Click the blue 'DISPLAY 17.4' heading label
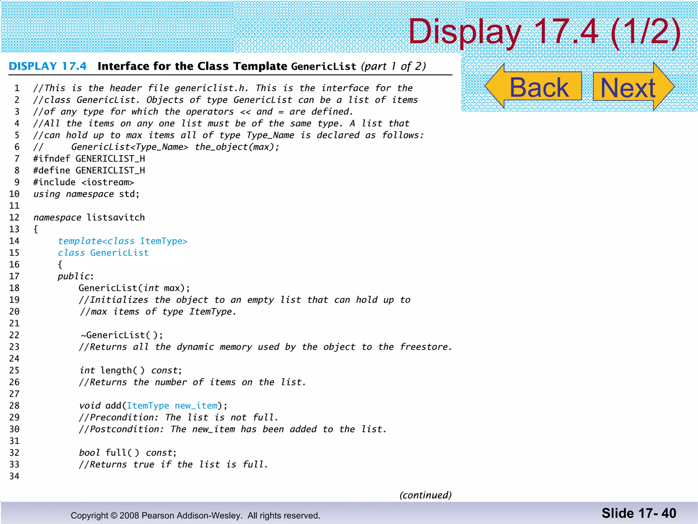The height and width of the screenshot is (524, 698). pos(48,66)
